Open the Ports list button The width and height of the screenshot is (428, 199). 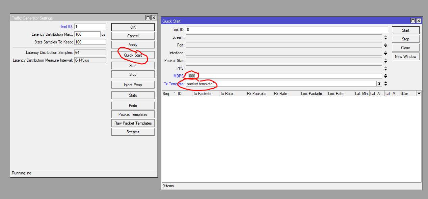pos(133,106)
